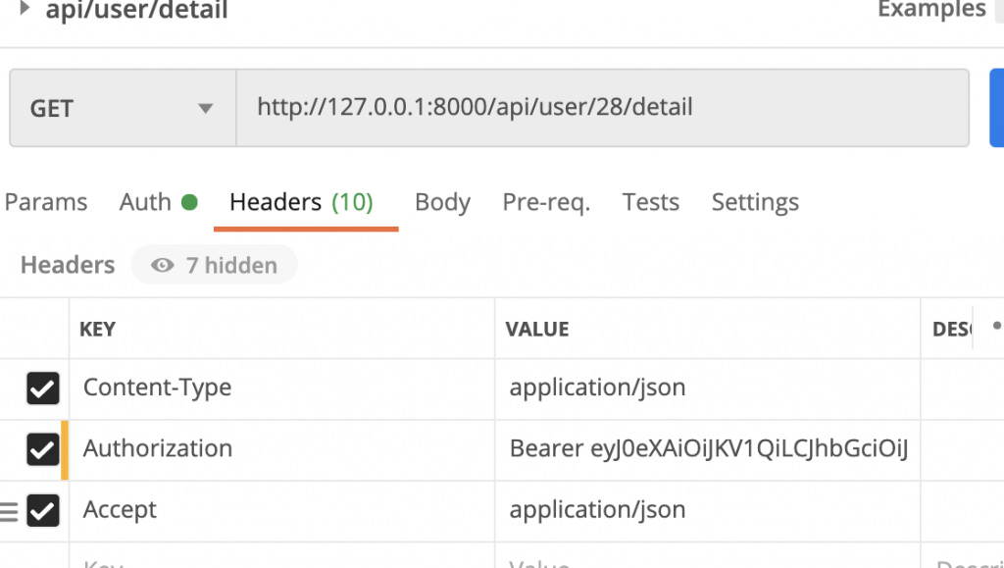Edit the Bearer token value cell

(708, 449)
